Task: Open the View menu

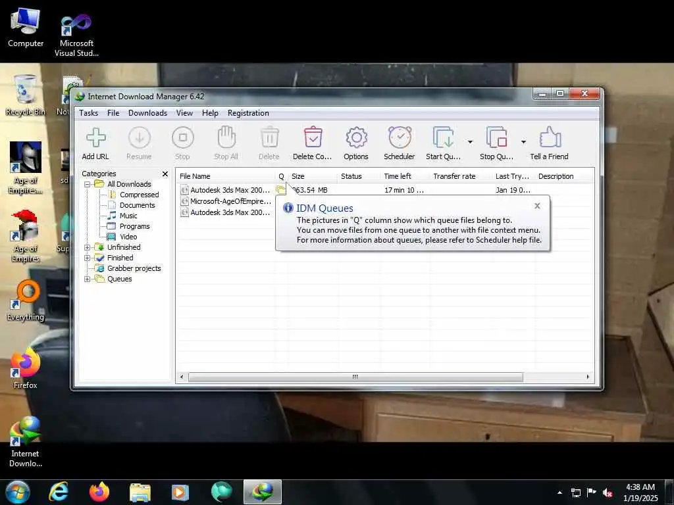Action: tap(184, 113)
